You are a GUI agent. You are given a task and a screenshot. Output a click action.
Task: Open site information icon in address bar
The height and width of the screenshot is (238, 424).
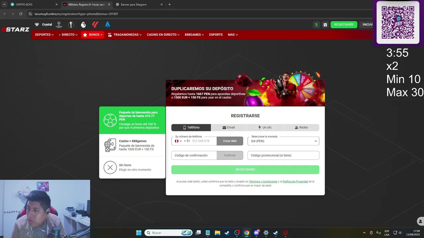[30, 14]
